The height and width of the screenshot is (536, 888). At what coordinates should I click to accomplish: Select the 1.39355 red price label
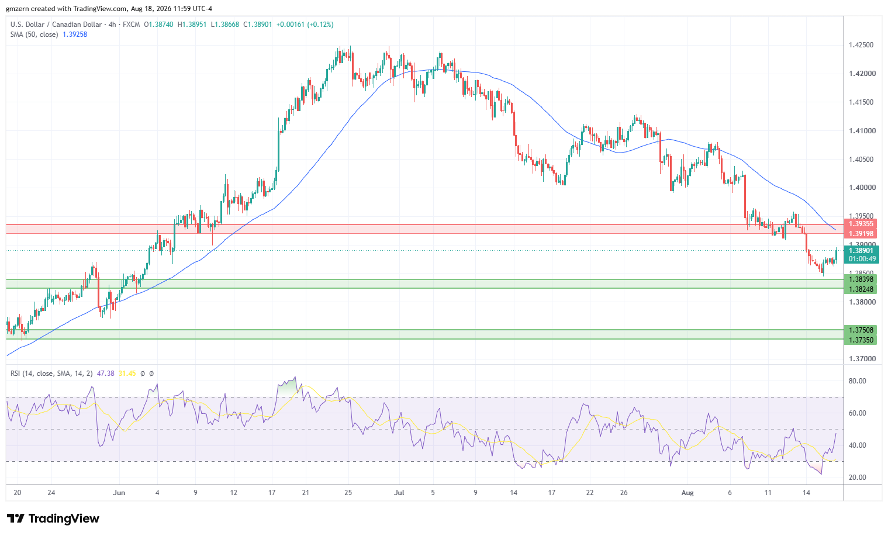861,224
